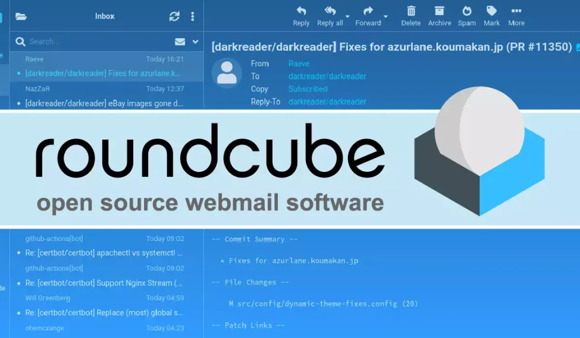Mark the message as Spam
580x338 pixels.
(x=466, y=11)
